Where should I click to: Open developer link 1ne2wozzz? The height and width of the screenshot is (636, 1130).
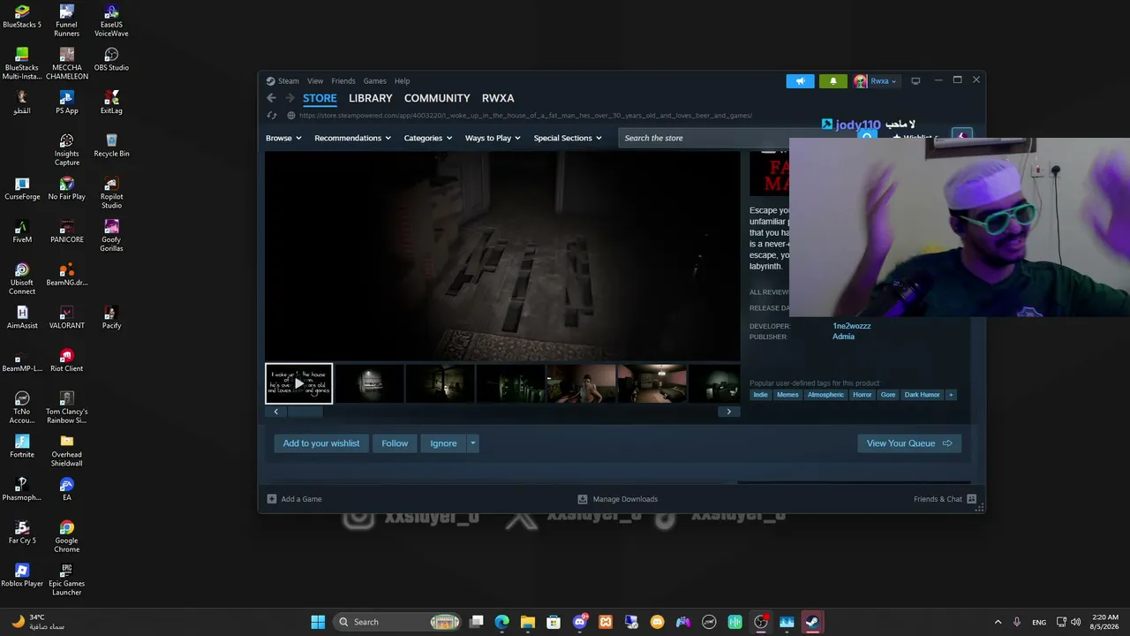(x=852, y=326)
